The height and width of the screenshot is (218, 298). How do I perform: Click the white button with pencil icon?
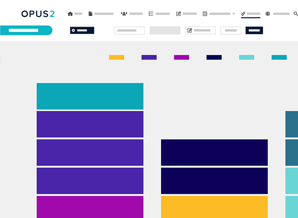pos(200,30)
